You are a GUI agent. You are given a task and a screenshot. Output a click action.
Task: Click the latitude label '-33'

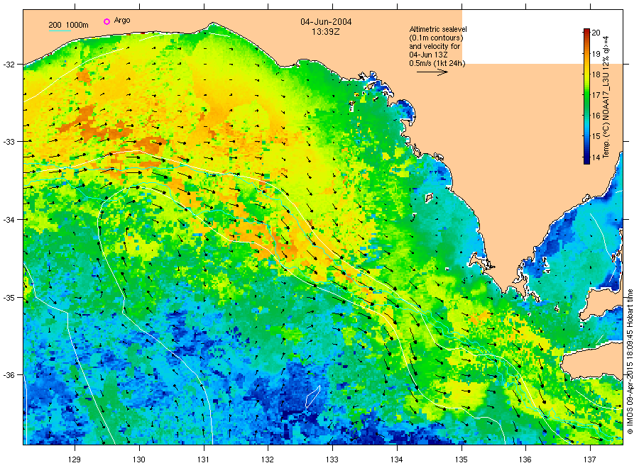pos(9,142)
